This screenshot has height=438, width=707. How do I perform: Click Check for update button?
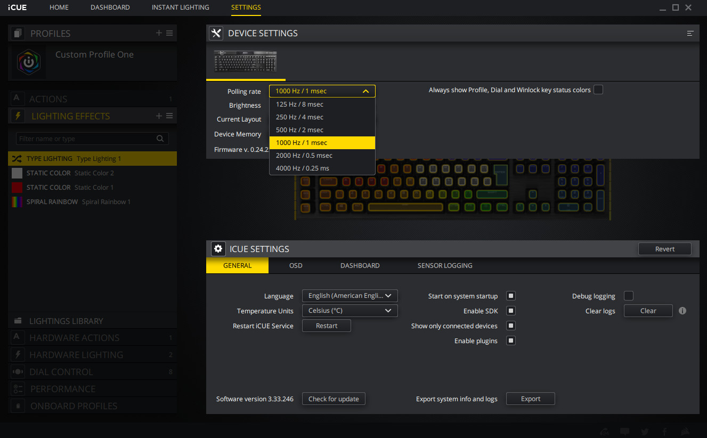[x=334, y=399]
